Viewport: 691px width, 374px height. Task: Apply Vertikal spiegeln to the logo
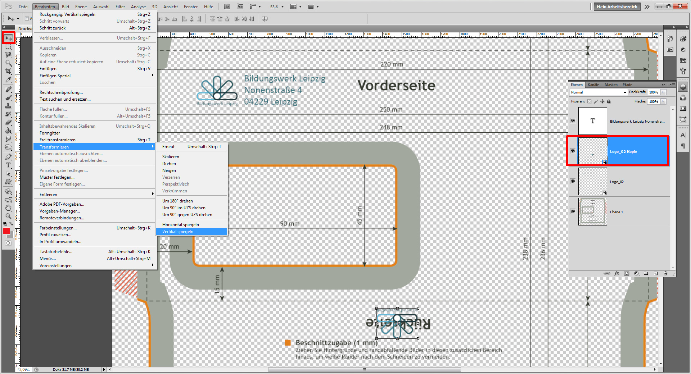[177, 232]
